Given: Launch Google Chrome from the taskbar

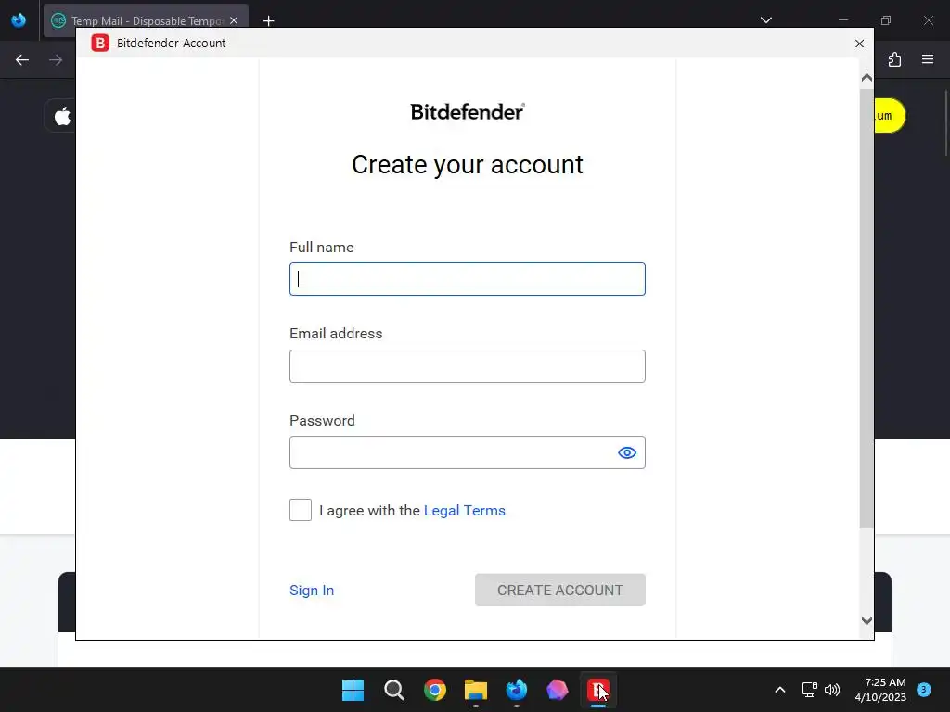Looking at the screenshot, I should 435,690.
